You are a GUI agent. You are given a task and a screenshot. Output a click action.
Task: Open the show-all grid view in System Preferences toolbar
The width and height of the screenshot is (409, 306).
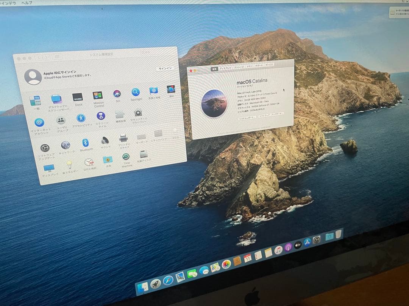(56, 57)
